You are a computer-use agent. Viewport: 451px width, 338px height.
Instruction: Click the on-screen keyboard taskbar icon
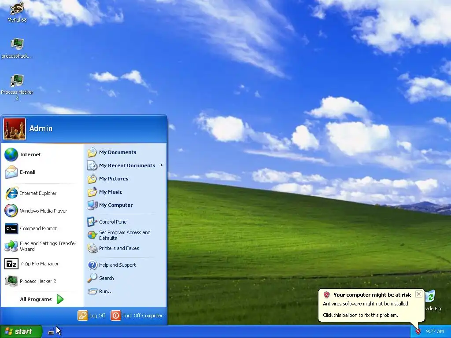pyautogui.click(x=51, y=332)
